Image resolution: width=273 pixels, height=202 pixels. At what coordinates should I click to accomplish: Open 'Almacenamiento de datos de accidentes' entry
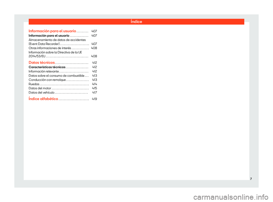point(57,42)
